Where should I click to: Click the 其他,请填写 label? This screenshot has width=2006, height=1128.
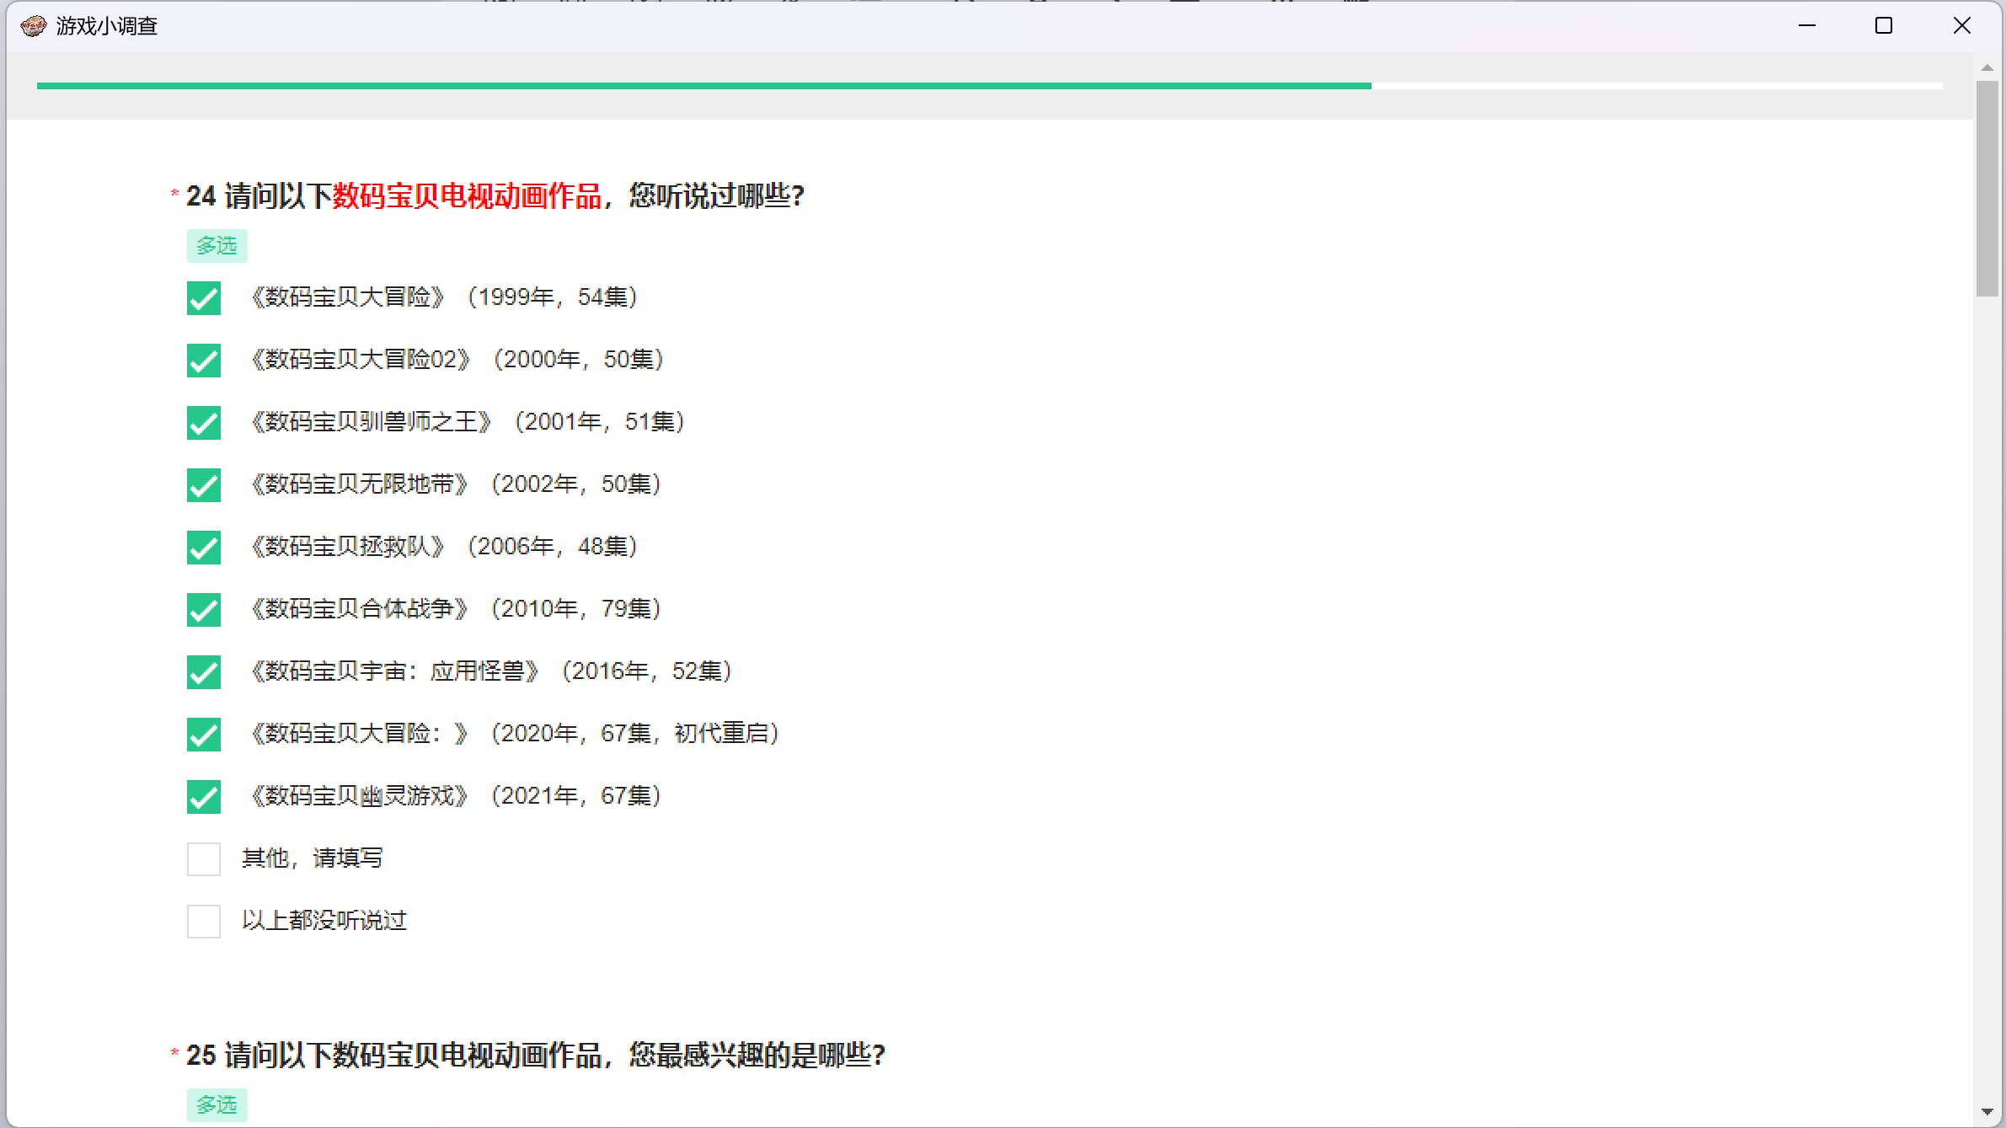pyautogui.click(x=313, y=858)
